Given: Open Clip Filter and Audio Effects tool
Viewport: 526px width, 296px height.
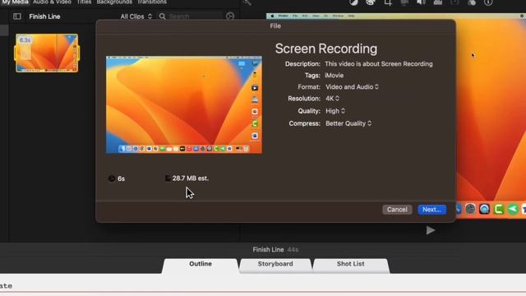Looking at the screenshot, I should tap(472, 2).
